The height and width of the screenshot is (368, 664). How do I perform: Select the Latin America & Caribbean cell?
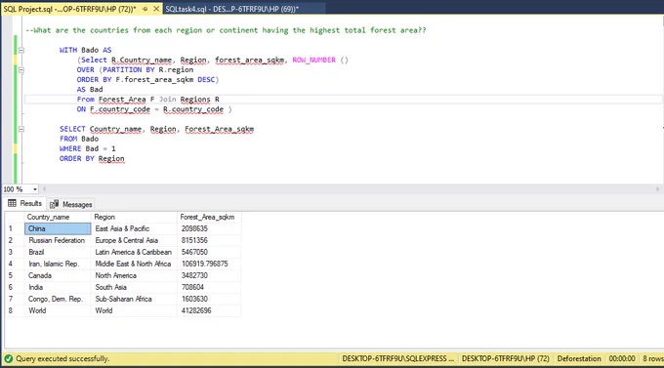click(134, 252)
